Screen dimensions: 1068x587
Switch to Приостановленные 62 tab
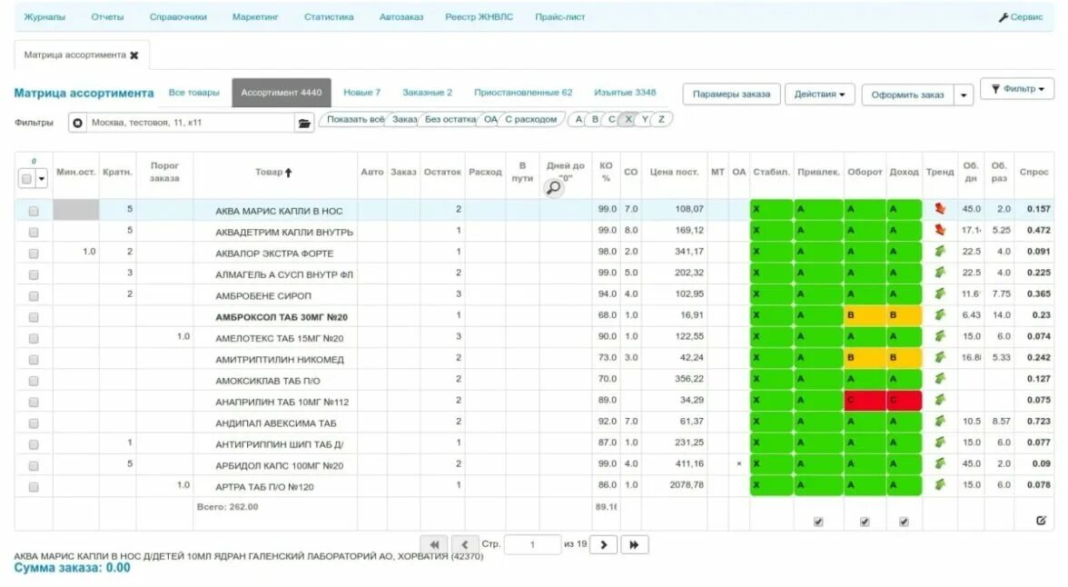tap(523, 93)
